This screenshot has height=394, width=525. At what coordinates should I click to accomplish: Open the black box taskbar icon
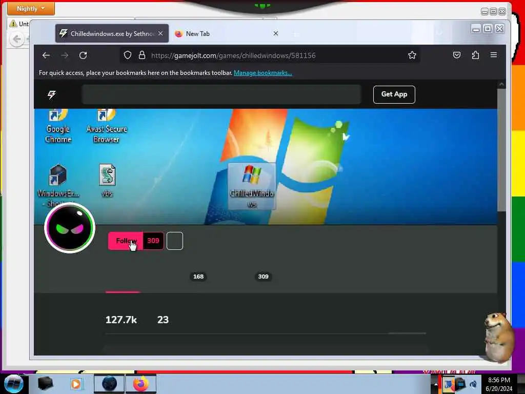tap(46, 384)
